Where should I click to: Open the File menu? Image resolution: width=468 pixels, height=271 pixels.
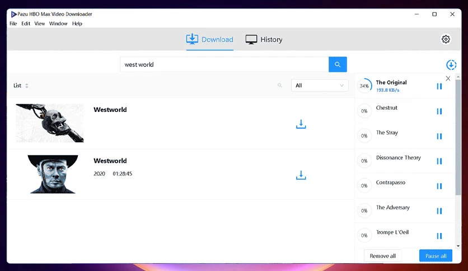point(13,24)
